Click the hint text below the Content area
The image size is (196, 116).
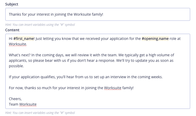coord(40,113)
